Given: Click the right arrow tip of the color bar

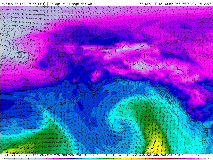Looking at the screenshot, I should [x=208, y=159].
